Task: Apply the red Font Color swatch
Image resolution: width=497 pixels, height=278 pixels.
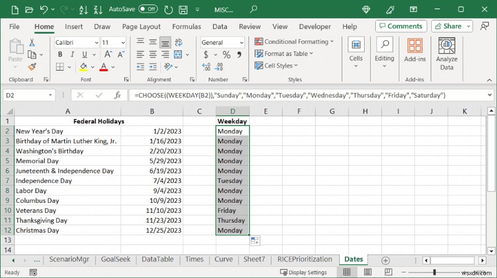Action: tap(104, 67)
